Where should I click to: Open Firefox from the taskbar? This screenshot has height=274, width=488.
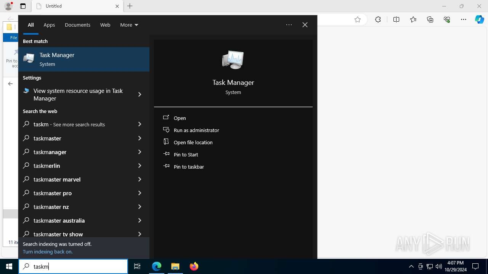[194, 266]
